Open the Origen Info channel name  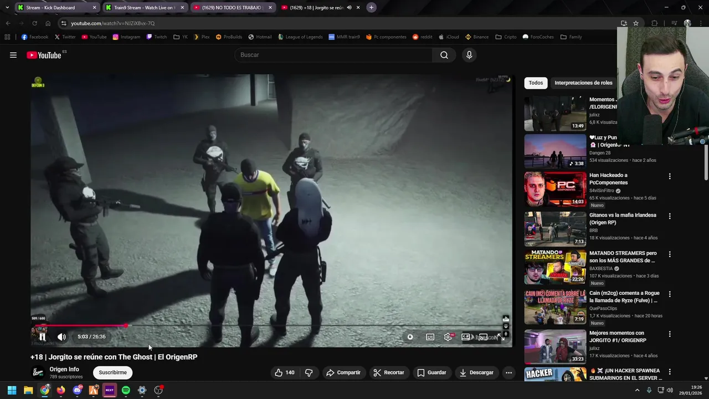pyautogui.click(x=64, y=369)
